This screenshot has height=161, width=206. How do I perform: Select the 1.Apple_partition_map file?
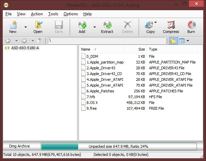tap(105, 62)
